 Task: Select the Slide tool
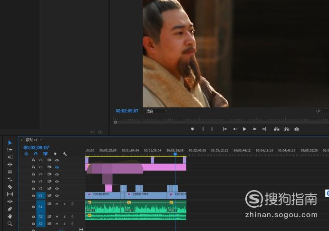pos(10,202)
